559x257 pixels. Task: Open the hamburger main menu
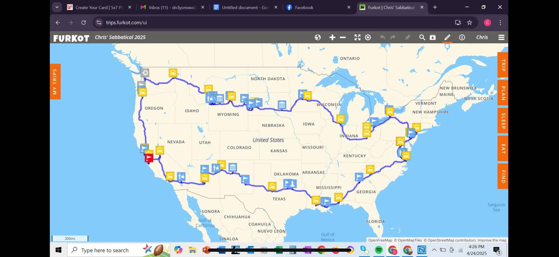click(501, 37)
